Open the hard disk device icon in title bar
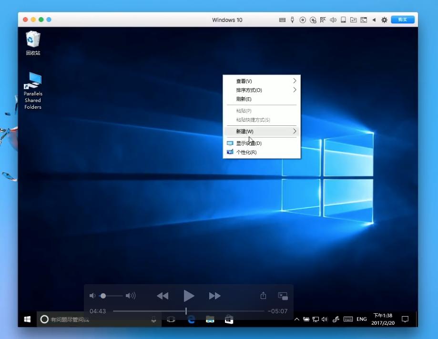This screenshot has height=339, width=438. (x=343, y=20)
